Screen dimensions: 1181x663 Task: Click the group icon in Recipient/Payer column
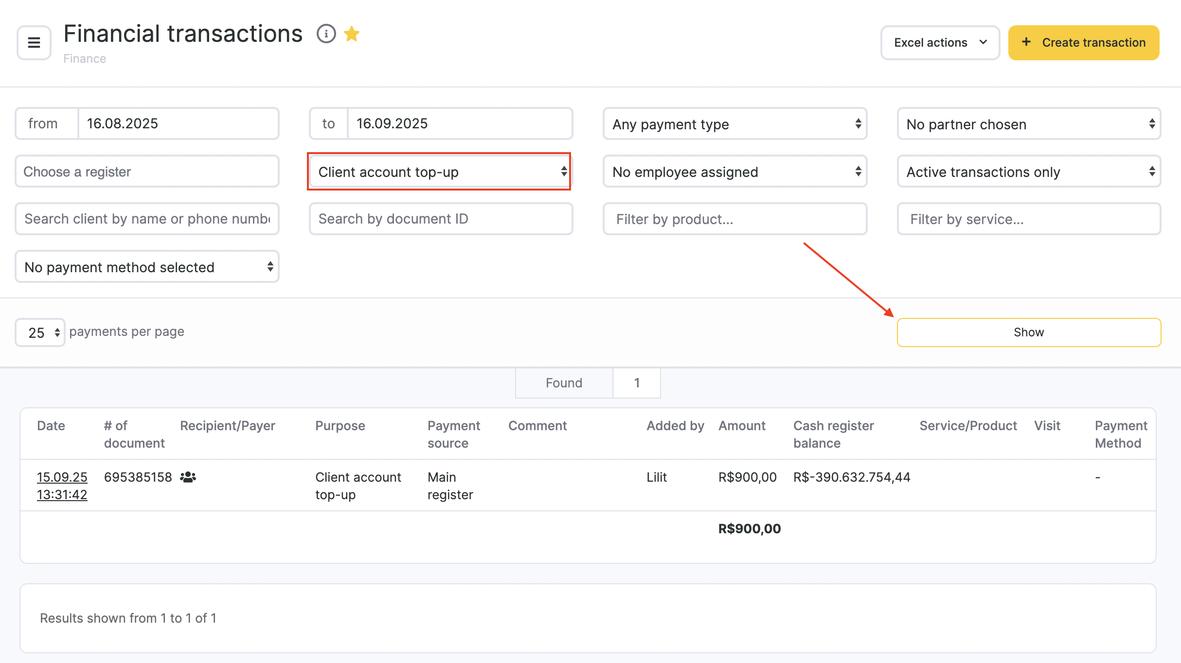click(188, 477)
